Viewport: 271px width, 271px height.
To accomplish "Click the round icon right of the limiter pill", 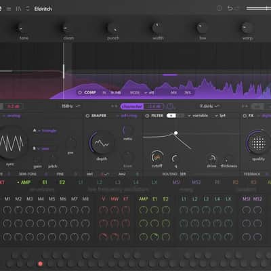I will pos(169,106).
